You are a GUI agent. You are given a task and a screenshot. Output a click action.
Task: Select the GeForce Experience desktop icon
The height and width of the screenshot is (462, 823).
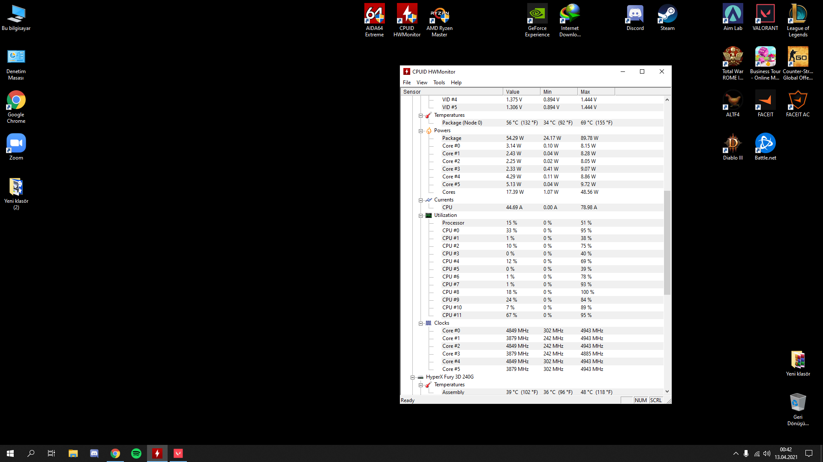point(537,21)
